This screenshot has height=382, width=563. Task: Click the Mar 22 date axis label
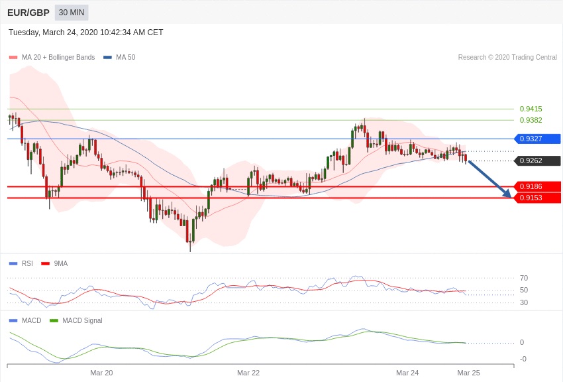coord(248,373)
